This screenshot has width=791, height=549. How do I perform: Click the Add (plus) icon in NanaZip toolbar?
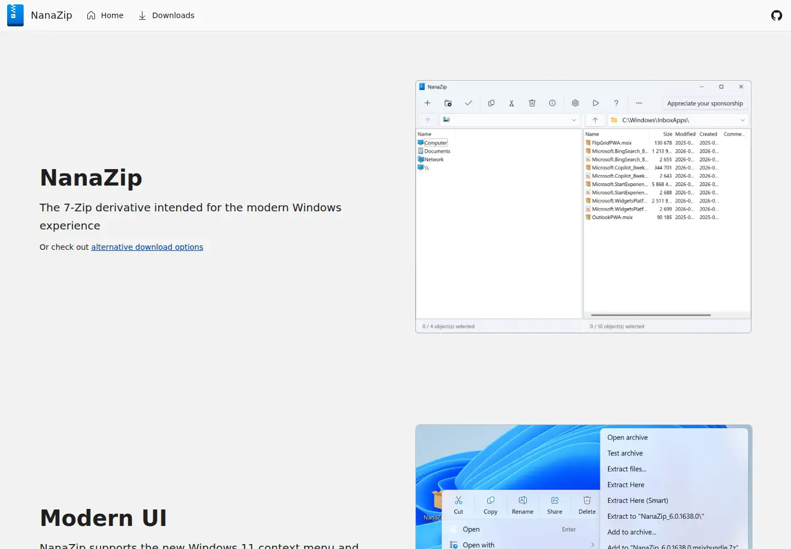point(427,103)
